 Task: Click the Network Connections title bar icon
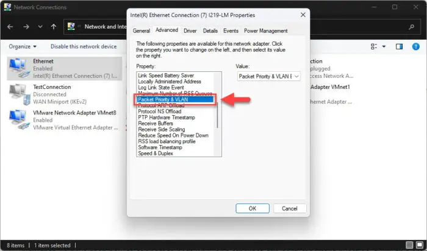point(7,7)
